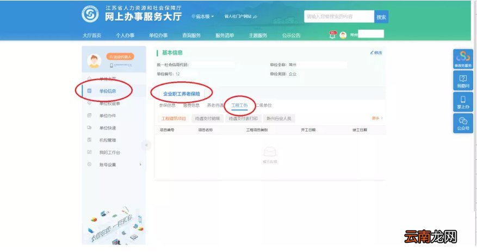Select the 工程建筑项目 sub-tab button
Screen dimensions: 477x252
(174, 118)
